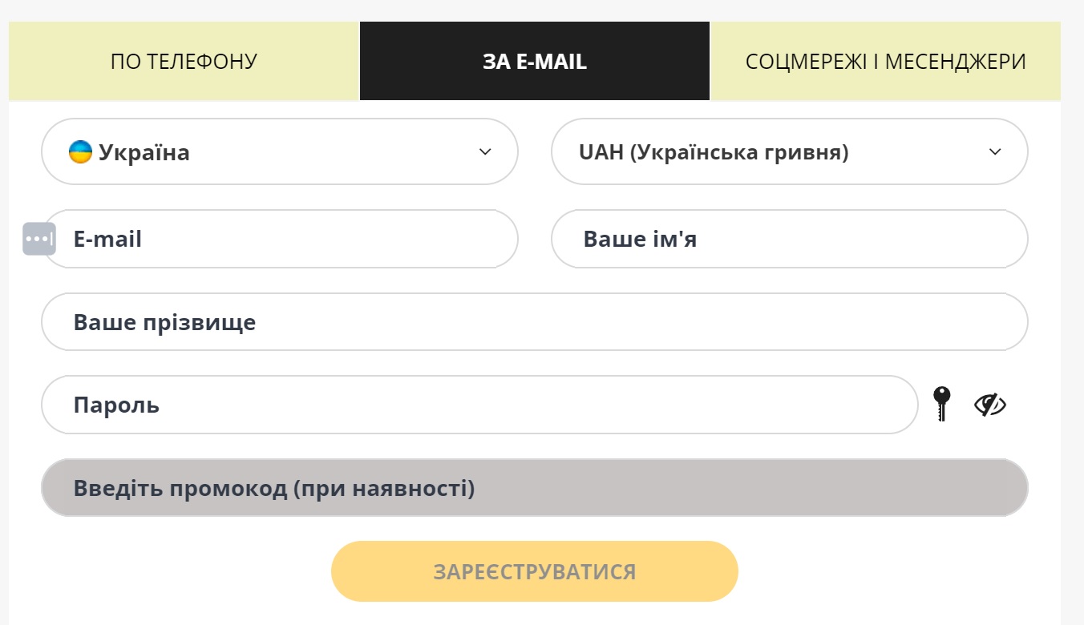Open the UAH (Українська гривня) currency selector
The image size is (1084, 625).
790,151
